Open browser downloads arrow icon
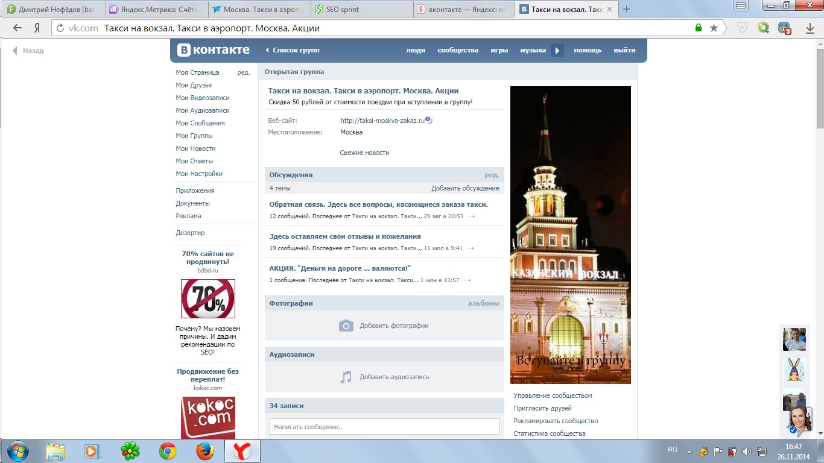Screen dimensions: 824x463 810,28
